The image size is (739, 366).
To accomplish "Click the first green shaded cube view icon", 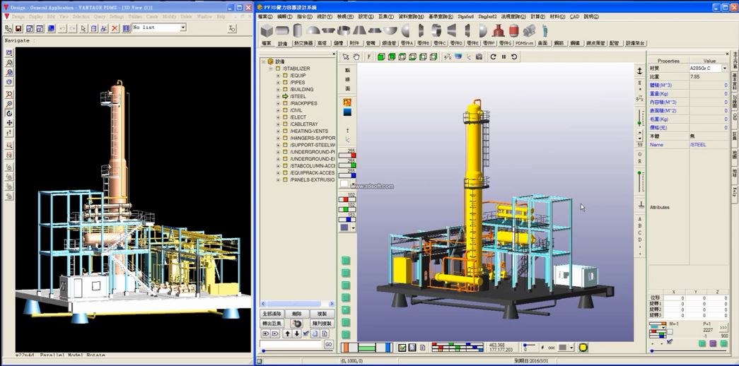I will [380, 57].
